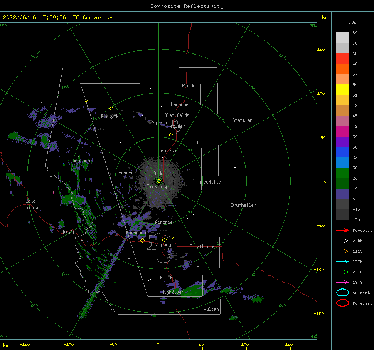This screenshot has width=374, height=350.
Task: Click the dBZ legend heading
Action: tap(352, 22)
